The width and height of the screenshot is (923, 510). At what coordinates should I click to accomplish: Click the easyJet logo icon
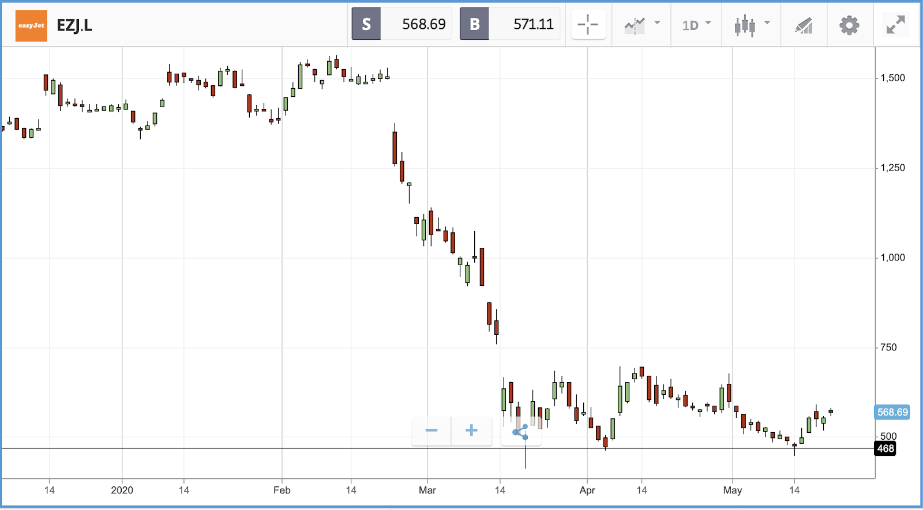pyautogui.click(x=31, y=25)
